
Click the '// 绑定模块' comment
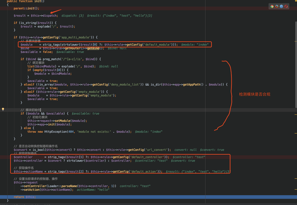pos(36,63)
